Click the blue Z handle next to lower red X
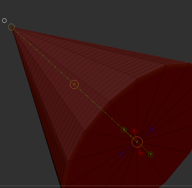Image resolution: width=192 pixels, height=188 pixels. tap(121, 155)
